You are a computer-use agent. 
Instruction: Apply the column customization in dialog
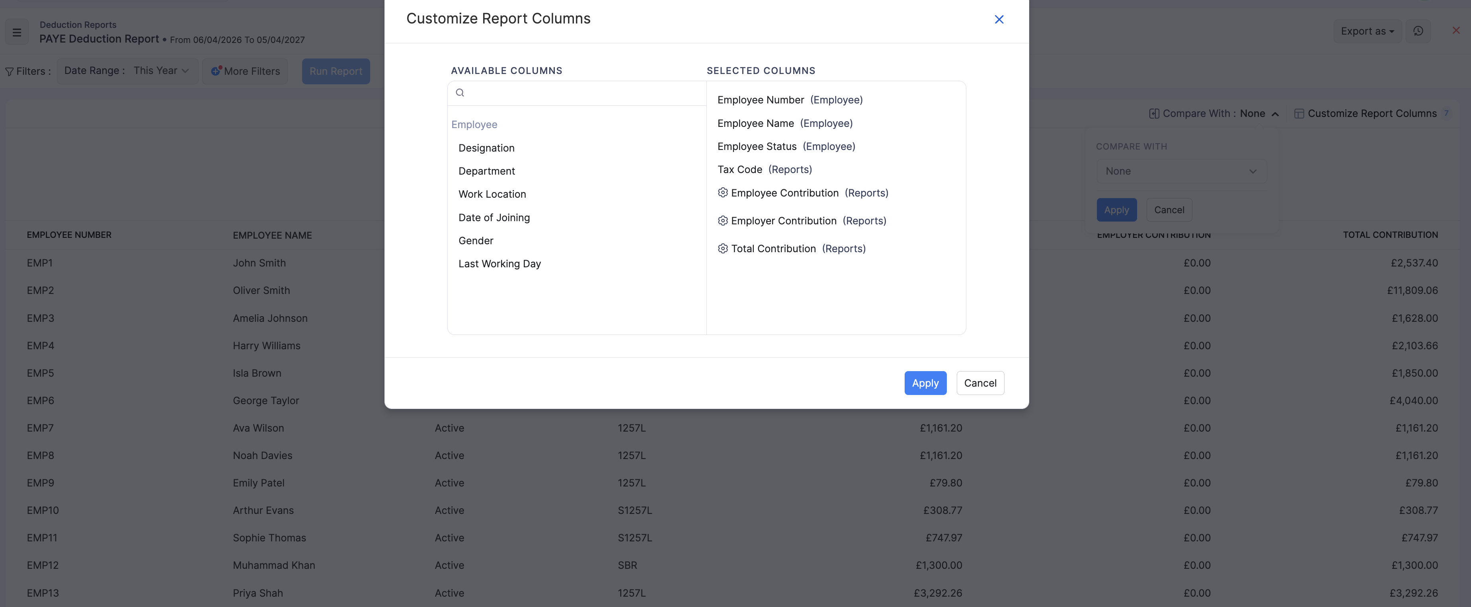925,383
